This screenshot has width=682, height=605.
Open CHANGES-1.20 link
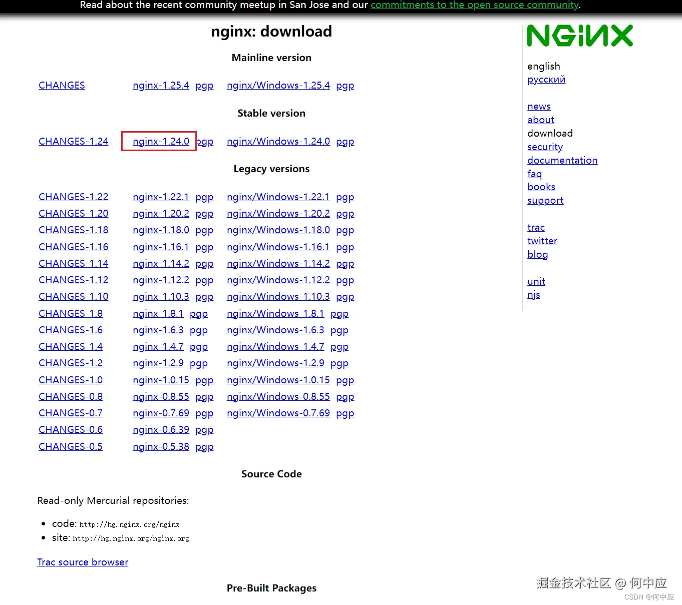pyautogui.click(x=74, y=214)
